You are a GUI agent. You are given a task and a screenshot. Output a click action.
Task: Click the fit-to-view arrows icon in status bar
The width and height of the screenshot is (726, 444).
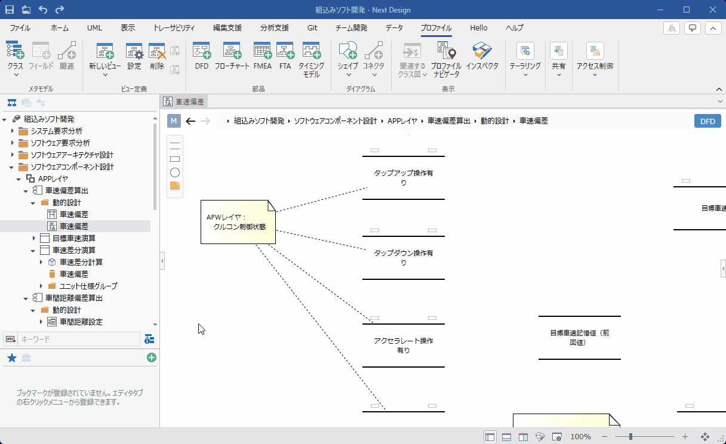(x=705, y=437)
